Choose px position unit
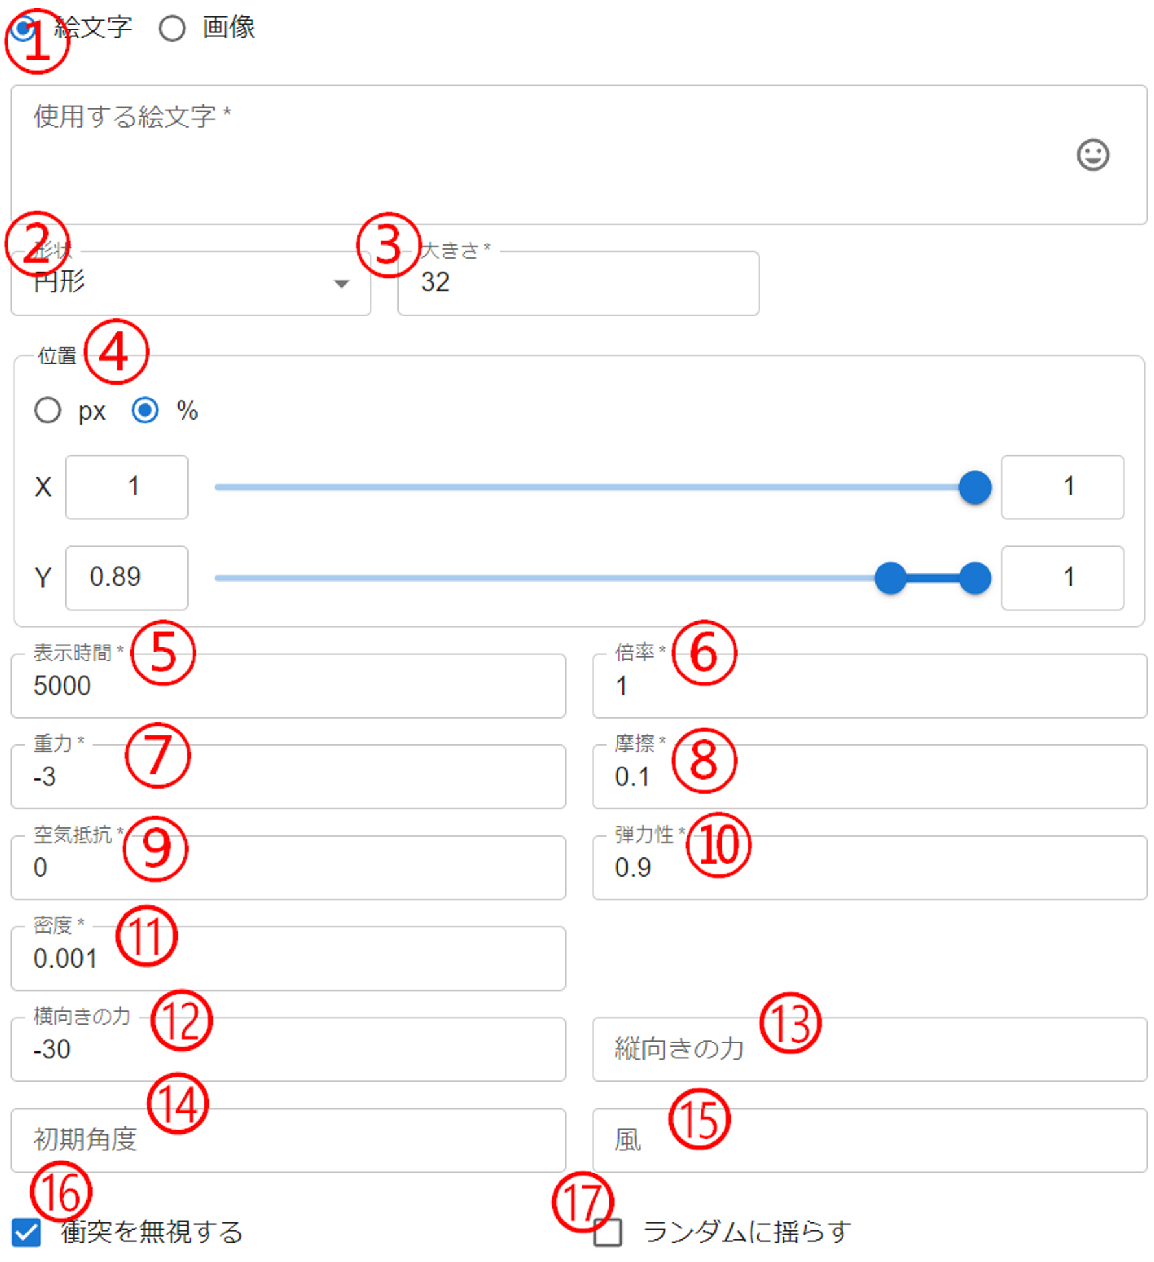Screen dimensions: 1154x1262 pyautogui.click(x=48, y=411)
